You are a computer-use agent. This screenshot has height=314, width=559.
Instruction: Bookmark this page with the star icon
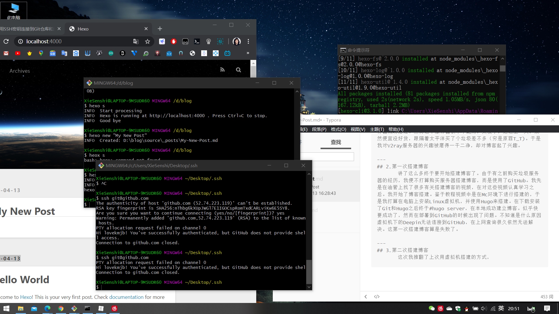tap(148, 41)
